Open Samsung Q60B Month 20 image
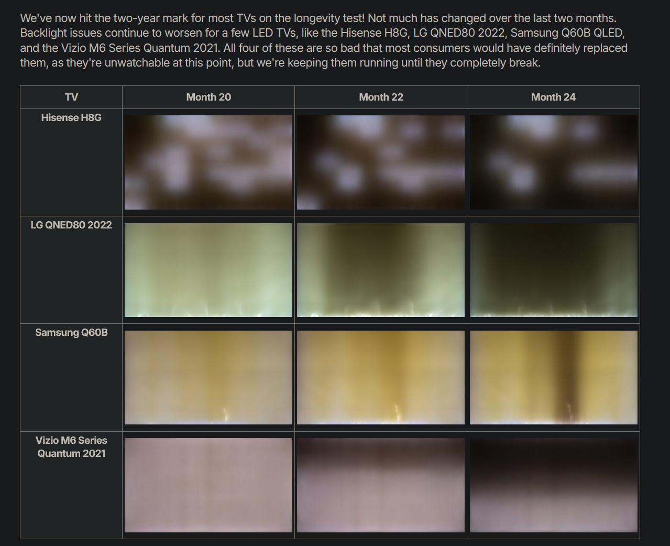Image resolution: width=670 pixels, height=546 pixels. tap(208, 377)
